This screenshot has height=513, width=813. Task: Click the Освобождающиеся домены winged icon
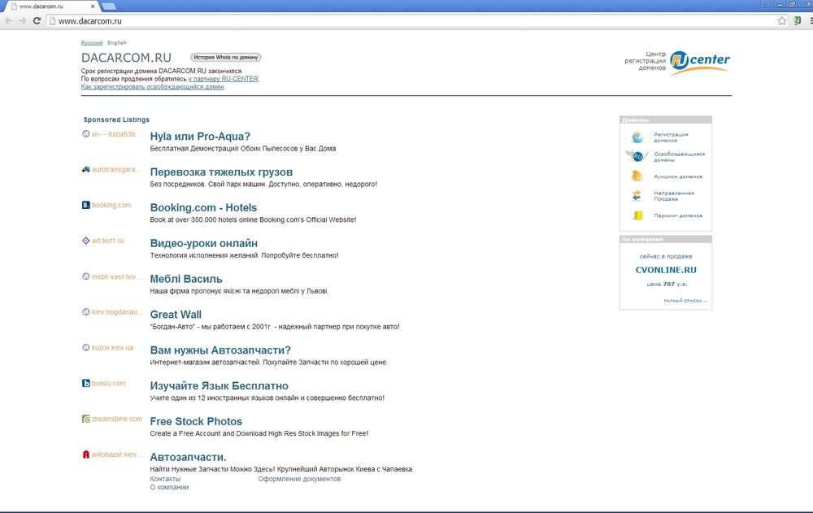pos(637,156)
